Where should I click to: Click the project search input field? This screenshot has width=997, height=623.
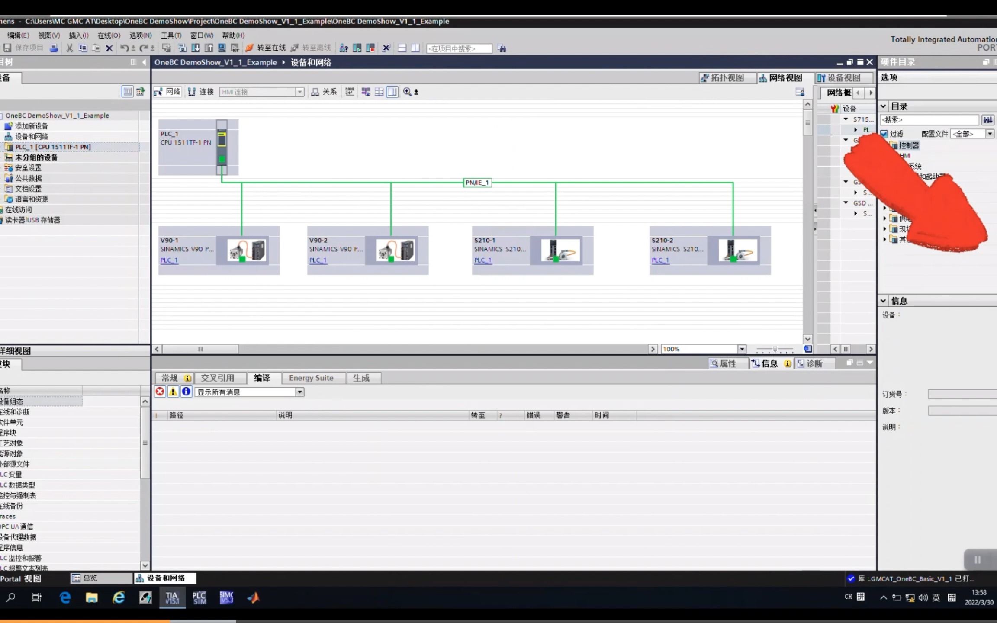click(459, 48)
